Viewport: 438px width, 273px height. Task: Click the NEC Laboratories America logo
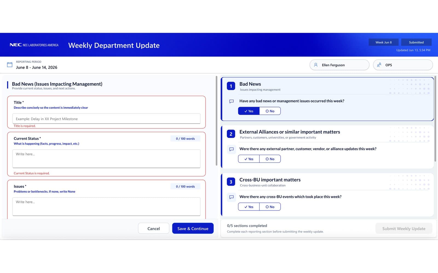coord(34,45)
